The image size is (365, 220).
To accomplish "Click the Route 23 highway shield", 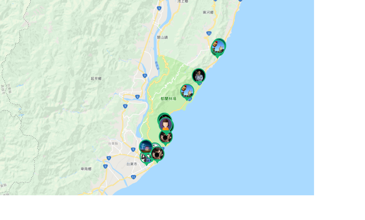I will [209, 33].
